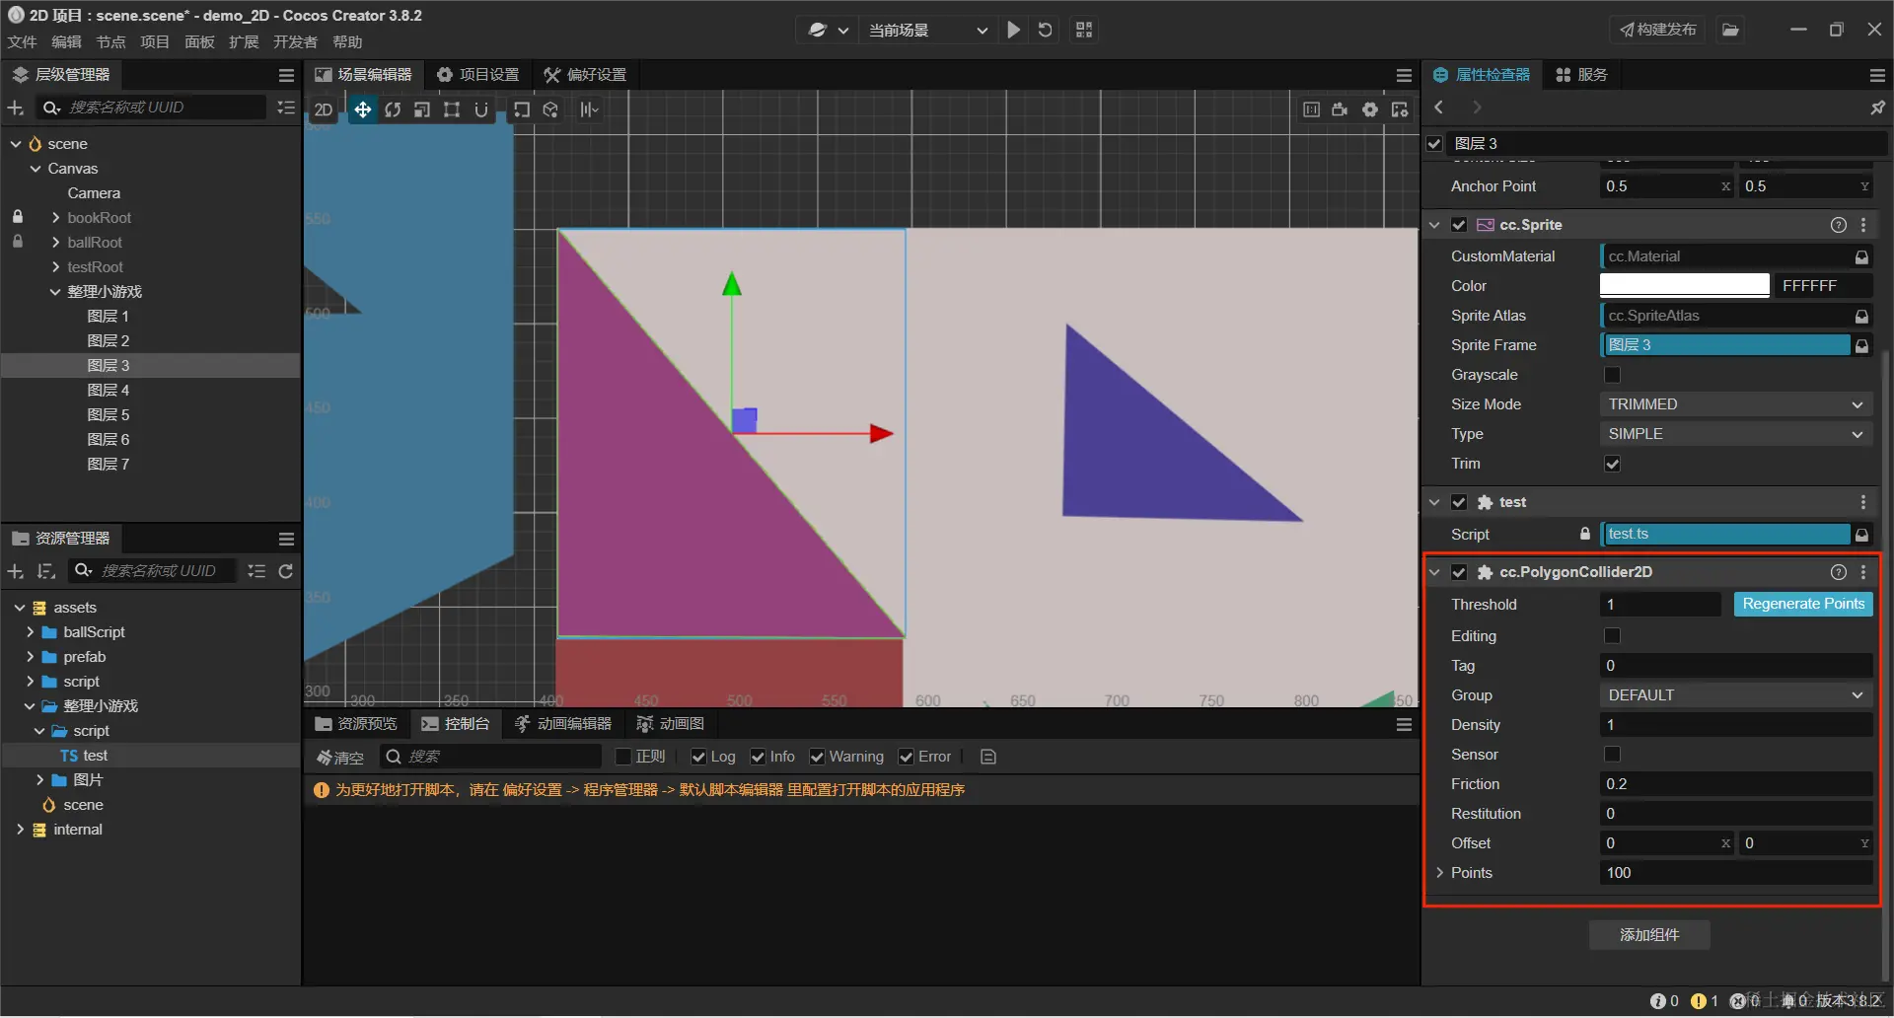Go back in inspector history
Screen dimensions: 1894x1018
(x=1439, y=107)
